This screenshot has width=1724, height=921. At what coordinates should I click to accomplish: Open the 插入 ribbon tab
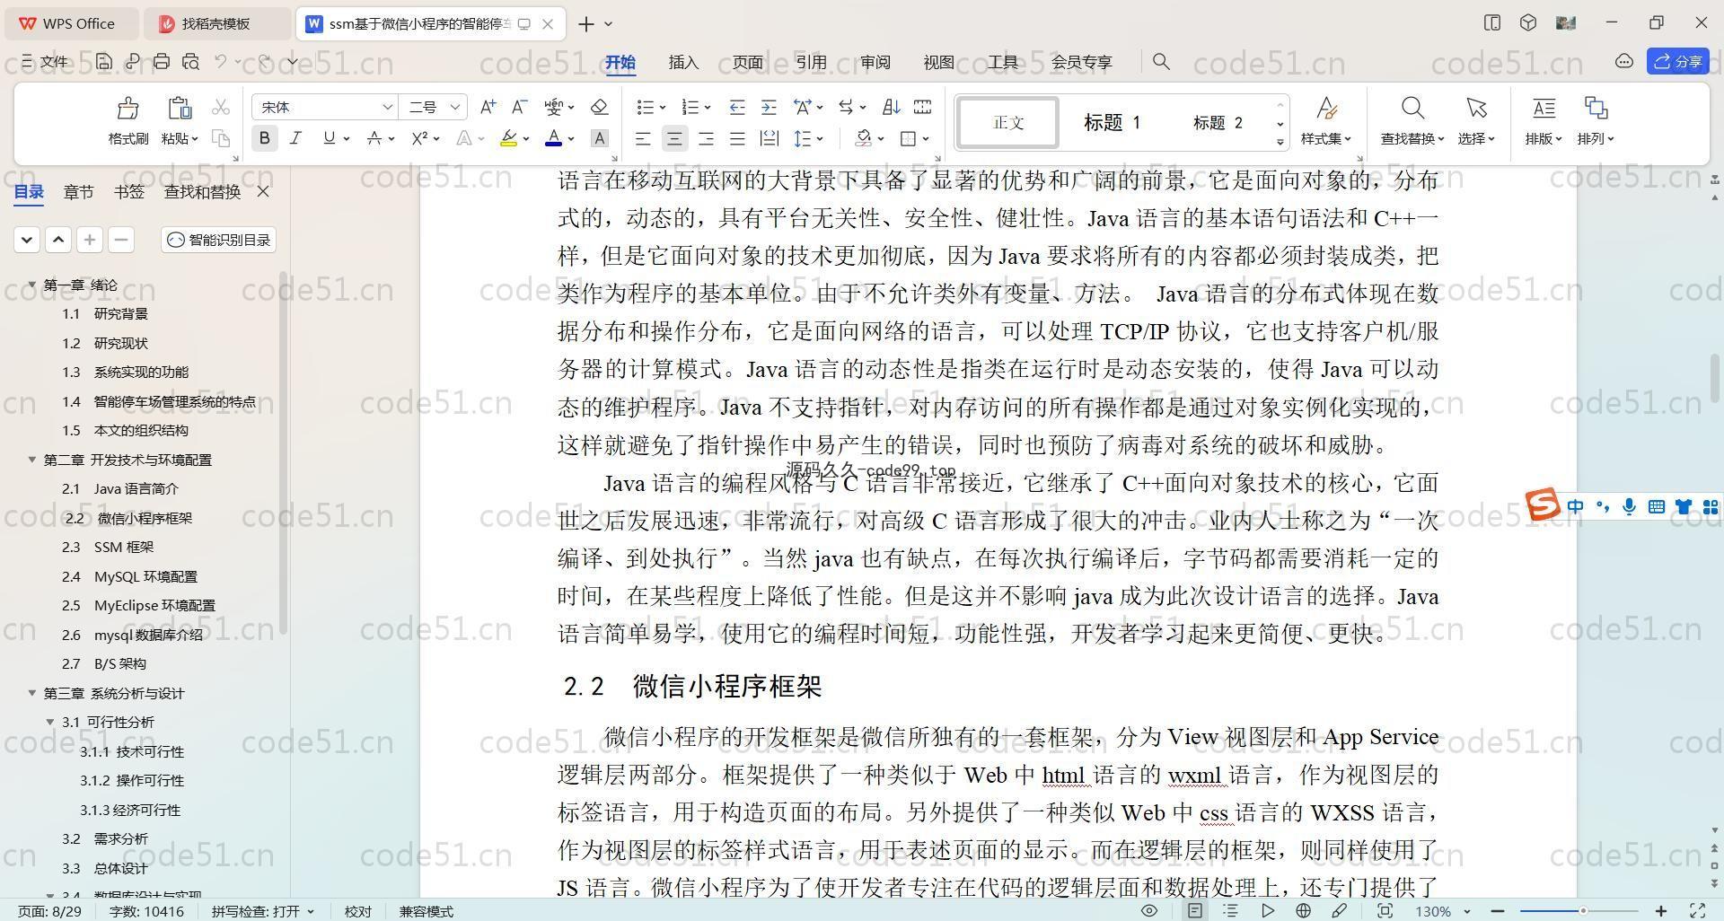(x=683, y=62)
